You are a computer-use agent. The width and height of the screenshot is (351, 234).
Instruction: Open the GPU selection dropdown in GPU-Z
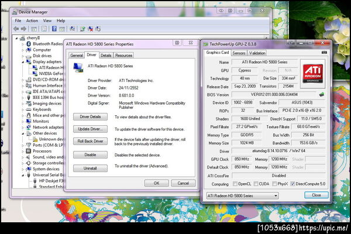pyautogui.click(x=242, y=196)
